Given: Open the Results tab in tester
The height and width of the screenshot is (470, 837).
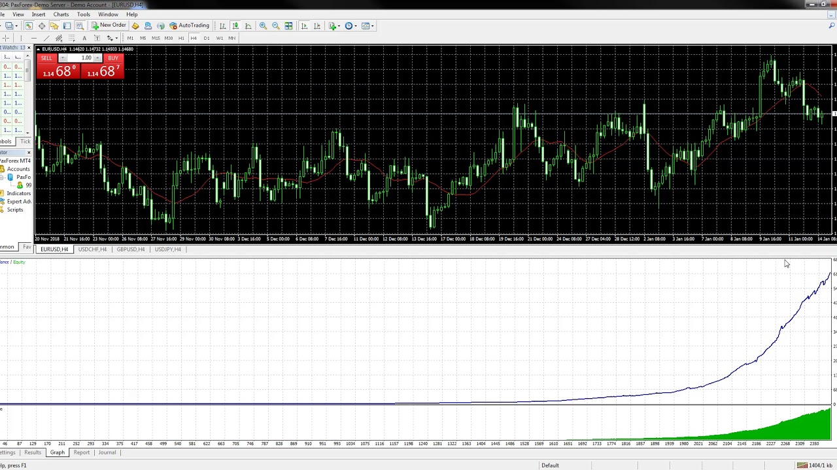Looking at the screenshot, I should coord(32,452).
